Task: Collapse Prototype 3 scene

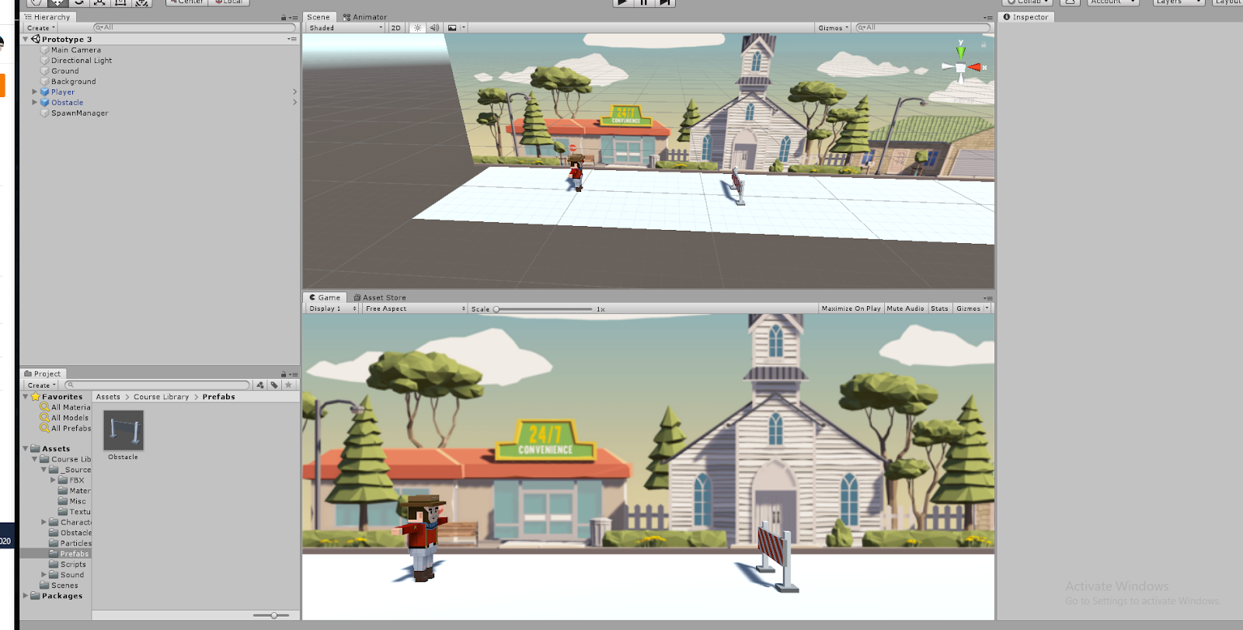Action: (x=26, y=39)
